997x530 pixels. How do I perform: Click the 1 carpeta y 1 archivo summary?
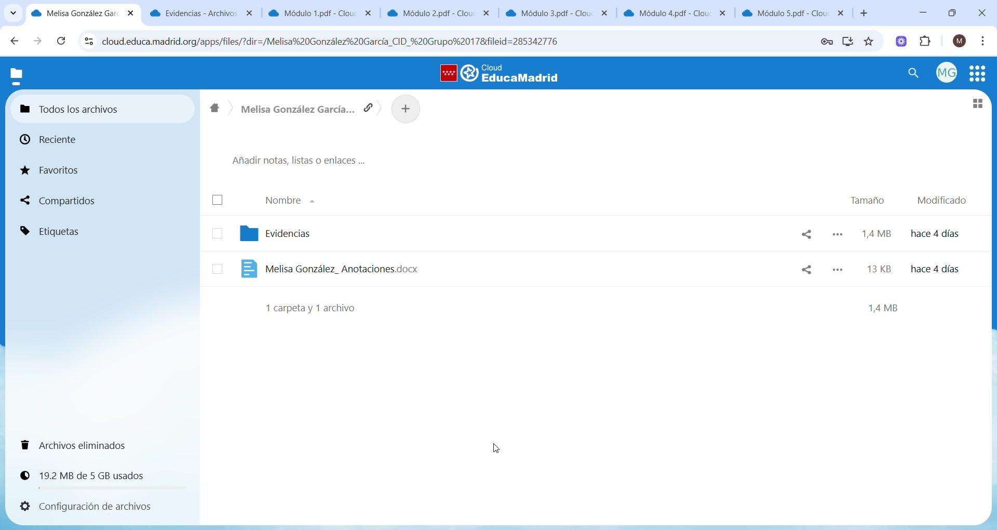point(310,308)
